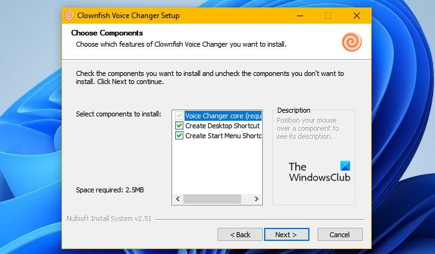Screen dimensions: 435x254
Task: Click the blue TheWindowsClub logo square
Action: [x=346, y=166]
